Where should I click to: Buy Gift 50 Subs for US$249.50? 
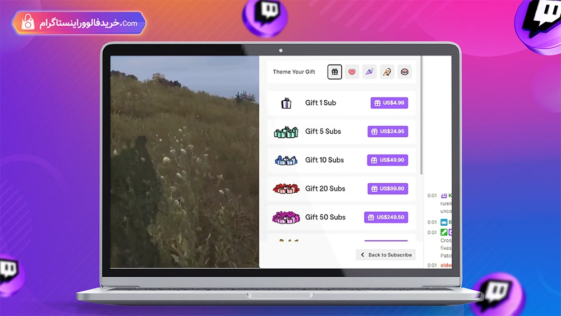point(386,217)
